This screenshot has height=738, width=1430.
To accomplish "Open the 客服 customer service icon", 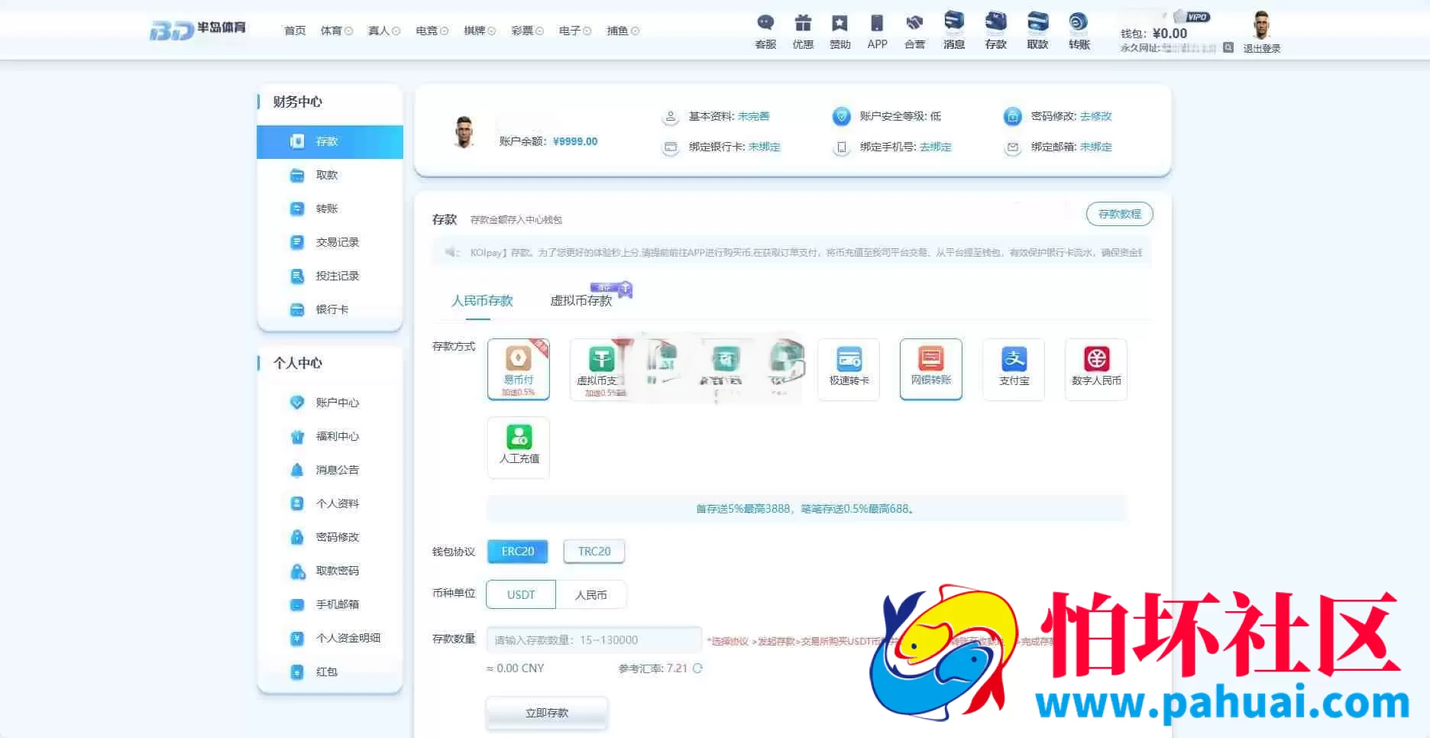I will pyautogui.click(x=765, y=31).
